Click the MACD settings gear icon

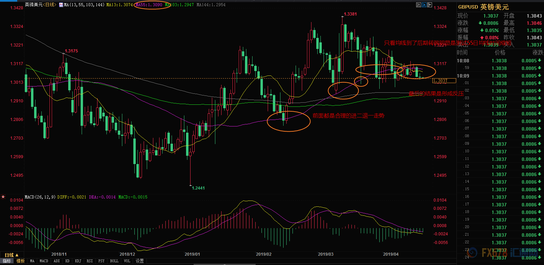click(x=3, y=197)
